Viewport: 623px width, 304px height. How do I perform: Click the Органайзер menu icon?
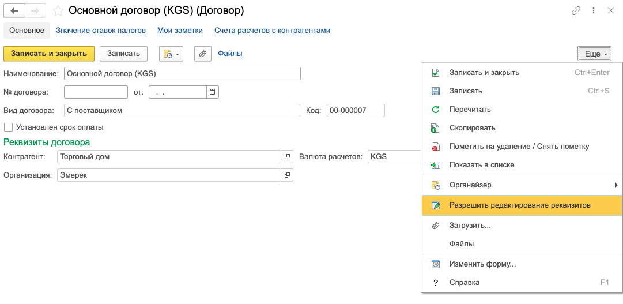(x=436, y=185)
